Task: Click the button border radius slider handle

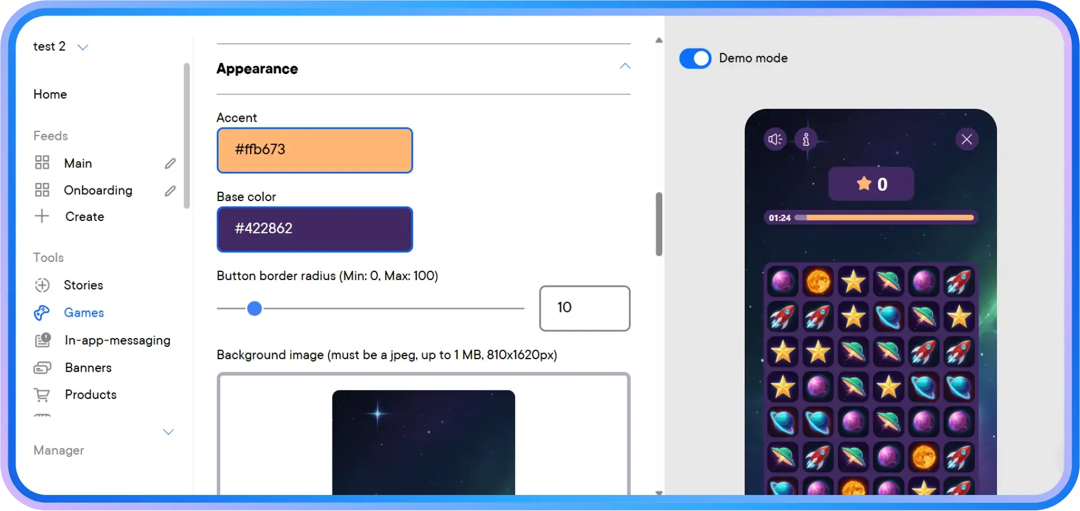Action: click(255, 308)
